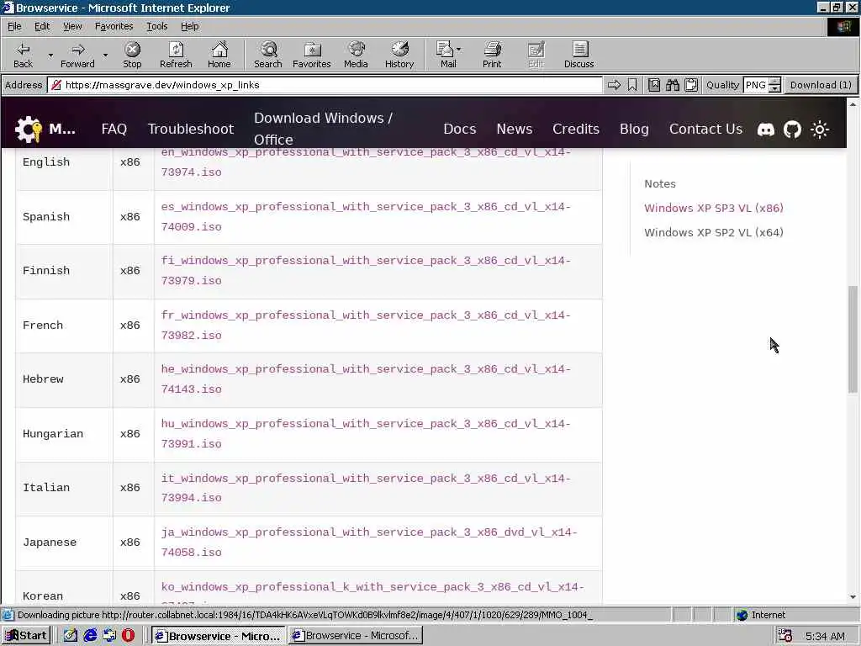
Task: Download the Japanese ja_windows_xp dvd iso link
Action: click(369, 543)
